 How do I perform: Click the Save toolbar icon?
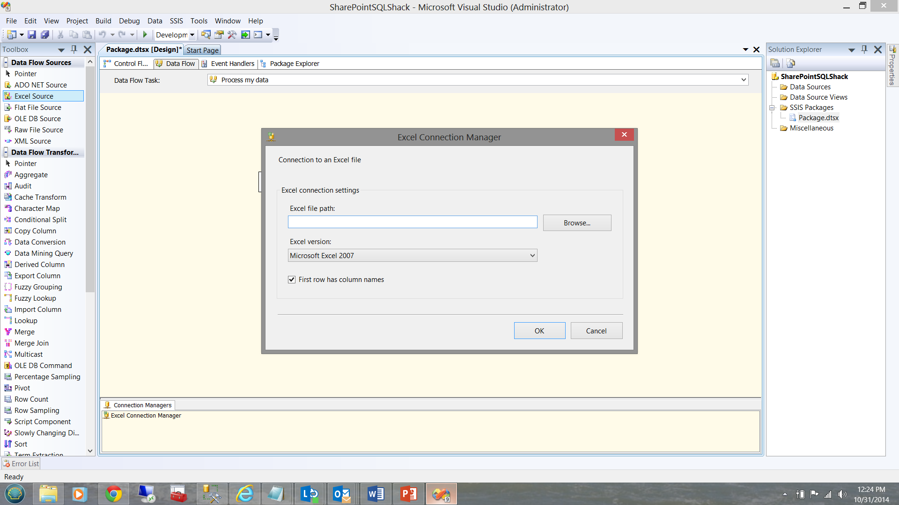32,35
